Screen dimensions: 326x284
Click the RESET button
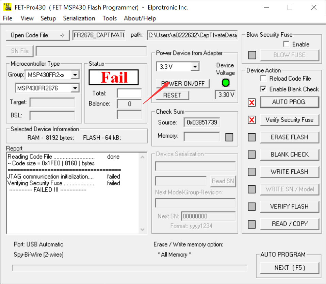tap(172, 95)
